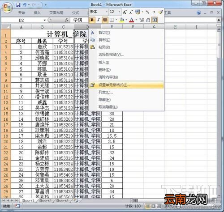The width and height of the screenshot is (224, 212).
Task: Click the Insert Function fx button
Action: pos(66,20)
